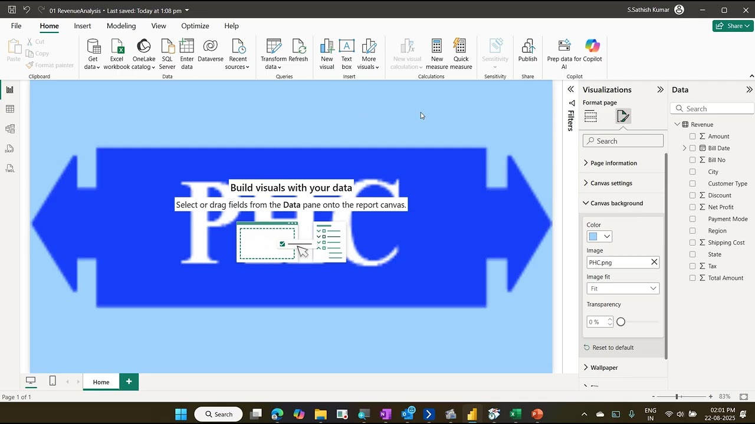Select Dataverse data source
This screenshot has width=755, height=424.
tap(211, 51)
